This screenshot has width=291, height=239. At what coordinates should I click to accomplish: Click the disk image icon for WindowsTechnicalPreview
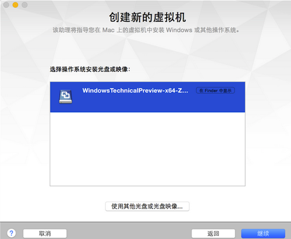click(x=66, y=97)
